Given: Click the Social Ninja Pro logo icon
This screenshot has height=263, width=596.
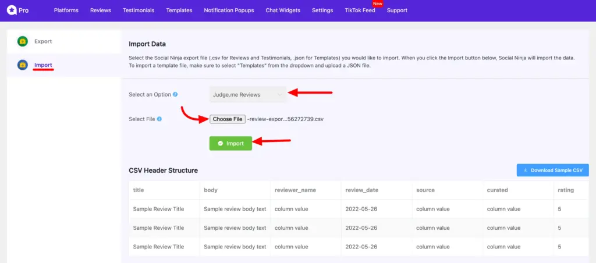Looking at the screenshot, I should tap(11, 10).
